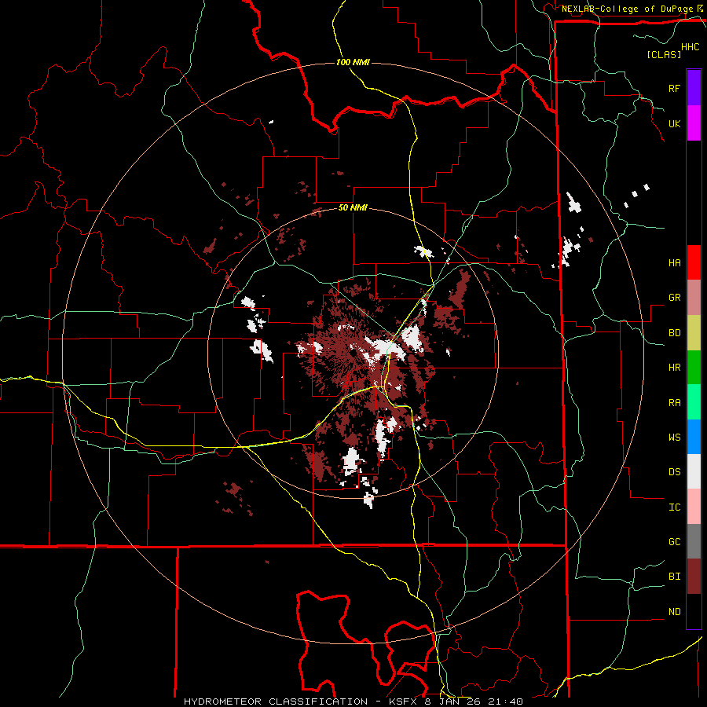Click the HA legend label
Screen dimensions: 707x707
point(674,263)
